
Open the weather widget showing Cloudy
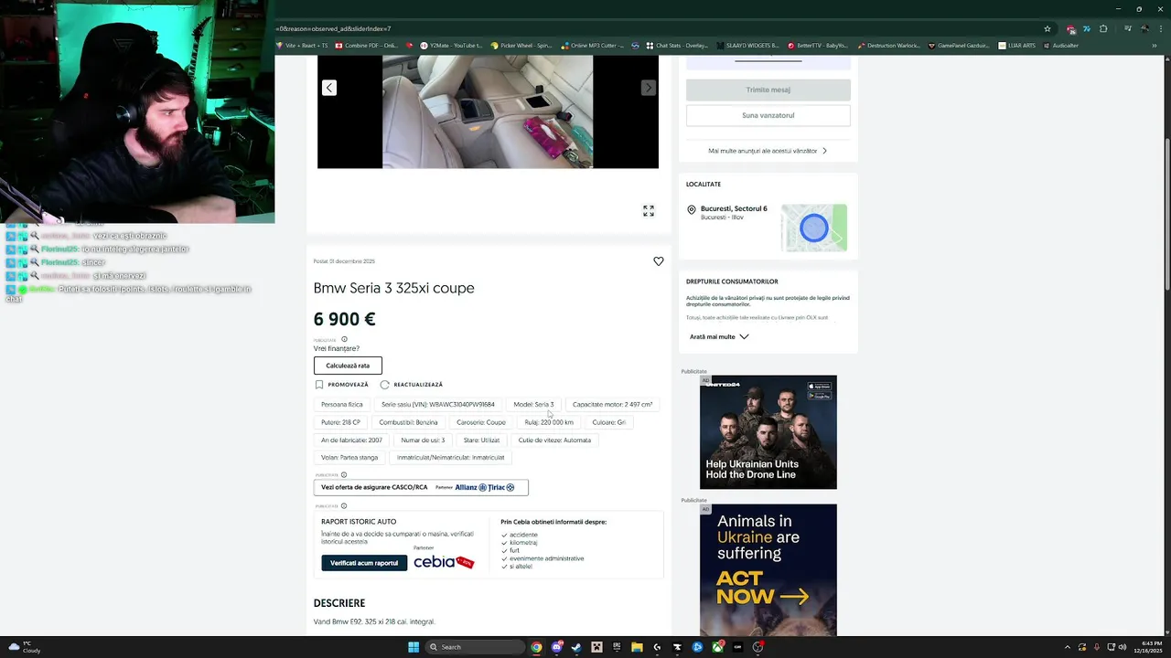coord(24,647)
